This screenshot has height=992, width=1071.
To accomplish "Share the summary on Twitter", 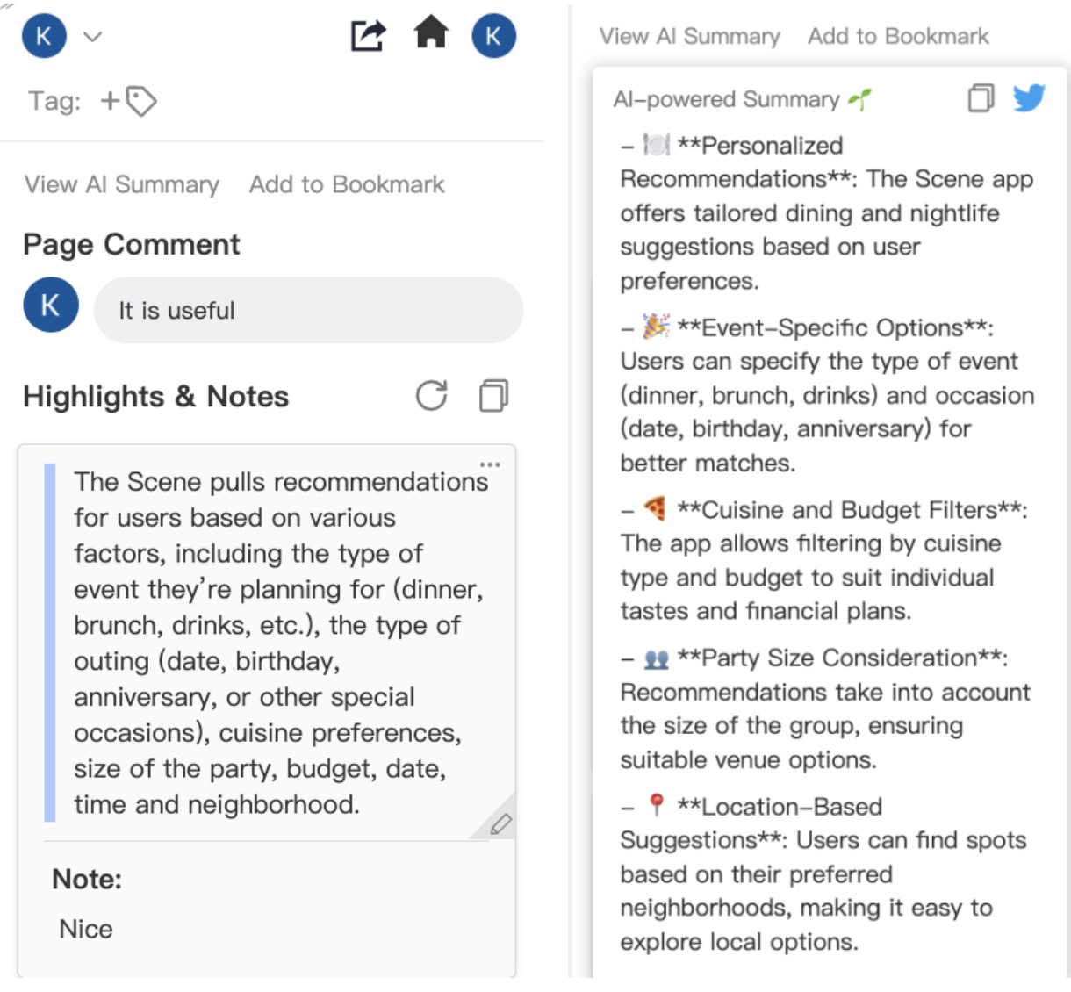I will click(x=1029, y=97).
